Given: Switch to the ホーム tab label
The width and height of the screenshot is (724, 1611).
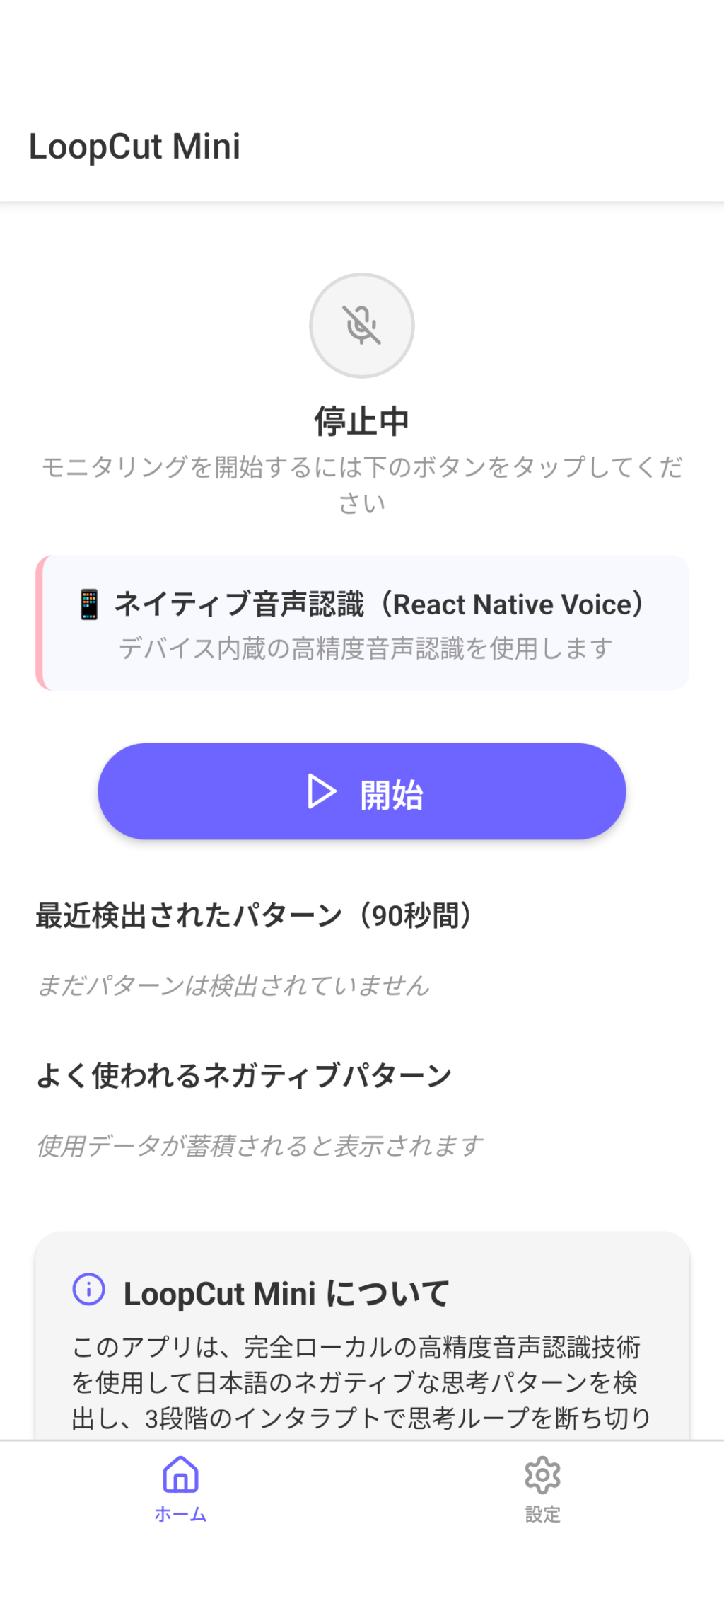Looking at the screenshot, I should click(180, 1515).
